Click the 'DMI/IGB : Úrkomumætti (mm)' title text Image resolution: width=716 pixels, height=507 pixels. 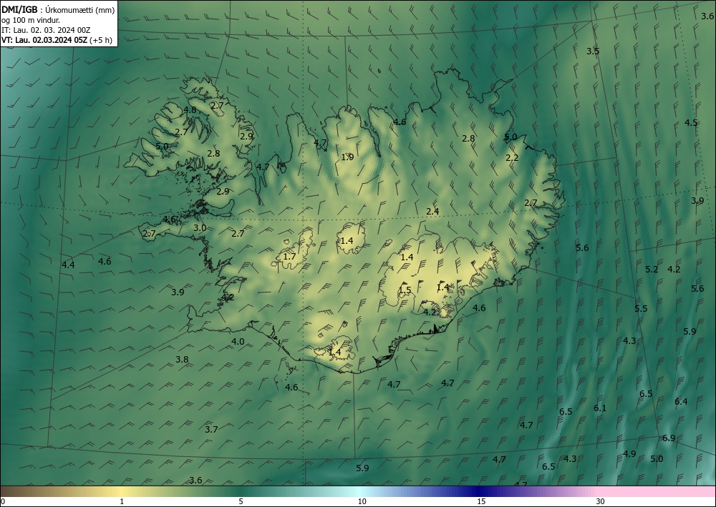click(x=58, y=10)
